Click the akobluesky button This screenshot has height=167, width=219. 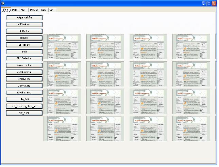(24, 79)
